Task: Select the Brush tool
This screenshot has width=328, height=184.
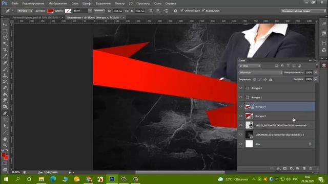Action: pyautogui.click(x=5, y=69)
